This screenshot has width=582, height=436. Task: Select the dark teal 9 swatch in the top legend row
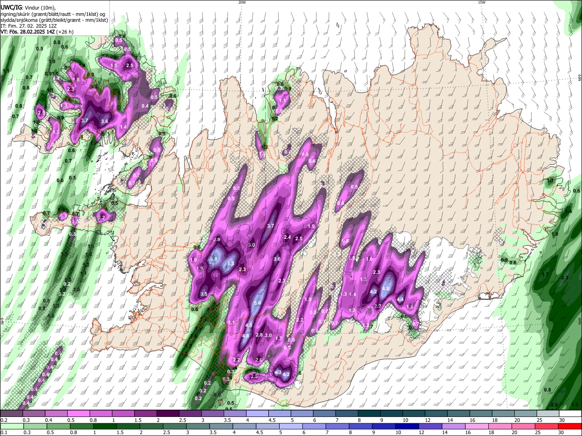391,413
